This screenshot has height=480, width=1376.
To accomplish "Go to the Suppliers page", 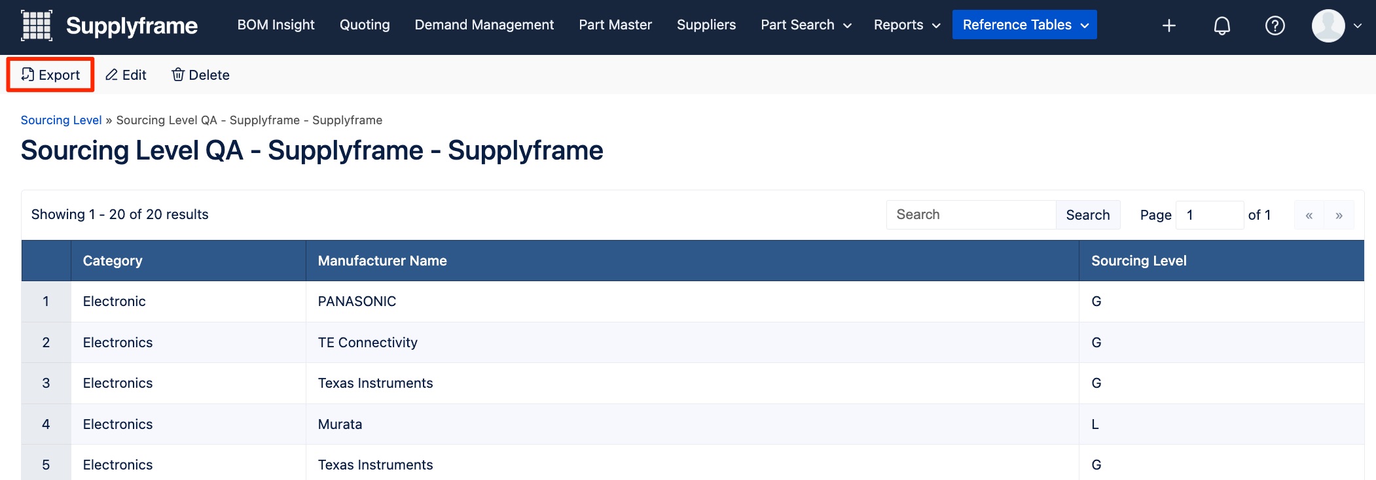I will [706, 25].
